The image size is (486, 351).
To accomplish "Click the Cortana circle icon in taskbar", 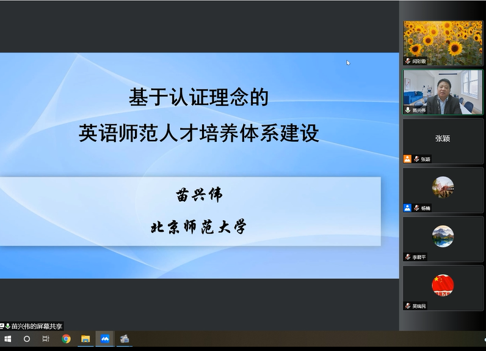I will coord(27,339).
